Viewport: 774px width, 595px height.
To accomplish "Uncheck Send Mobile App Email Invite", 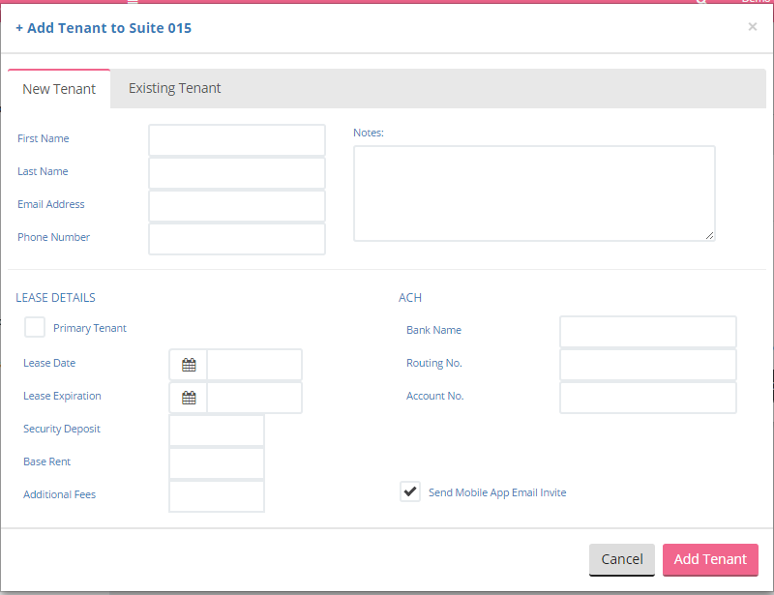I will (410, 492).
